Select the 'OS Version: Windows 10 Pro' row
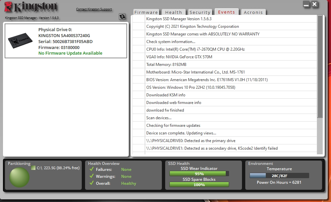Screen dimensions: 331x202 click(x=225, y=87)
